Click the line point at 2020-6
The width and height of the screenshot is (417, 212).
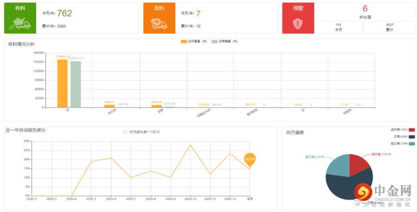pyautogui.click(x=111, y=158)
